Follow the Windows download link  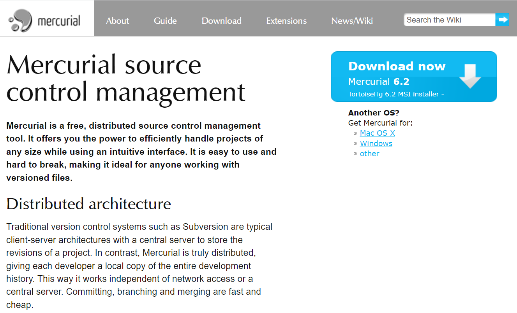[376, 143]
